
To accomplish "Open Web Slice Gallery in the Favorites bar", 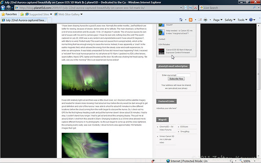I will (68, 14).
